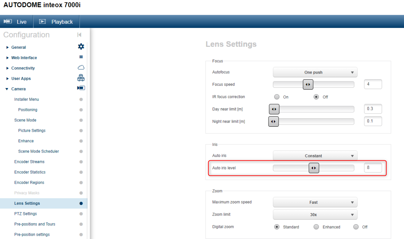404x239 pixels.
Task: Click the status dot beside Encoder Regions
Action: [x=81, y=183]
